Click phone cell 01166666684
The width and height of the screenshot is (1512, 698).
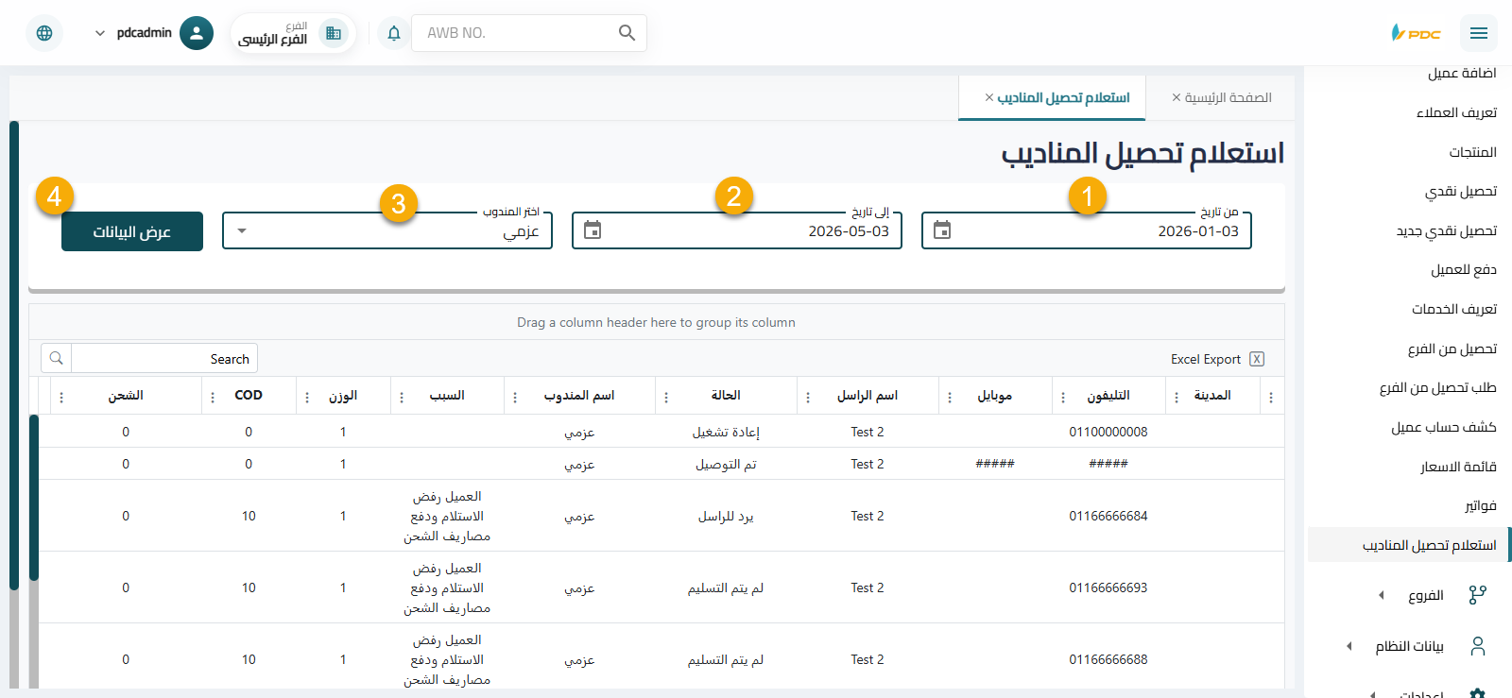tap(1108, 516)
